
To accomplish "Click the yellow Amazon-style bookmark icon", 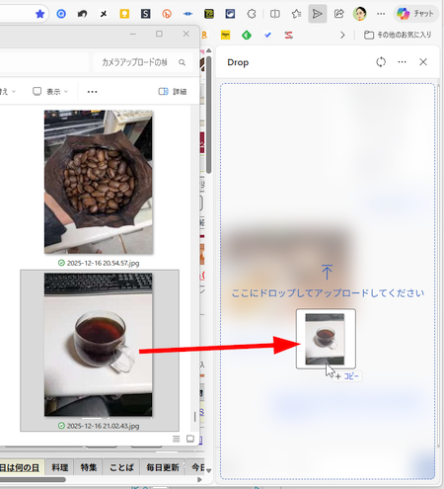I will 225,35.
